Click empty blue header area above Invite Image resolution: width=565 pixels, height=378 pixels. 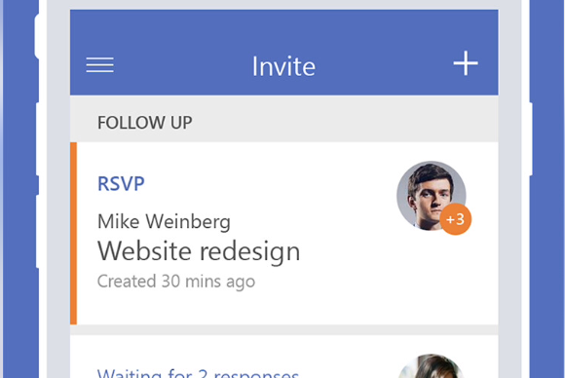[284, 29]
